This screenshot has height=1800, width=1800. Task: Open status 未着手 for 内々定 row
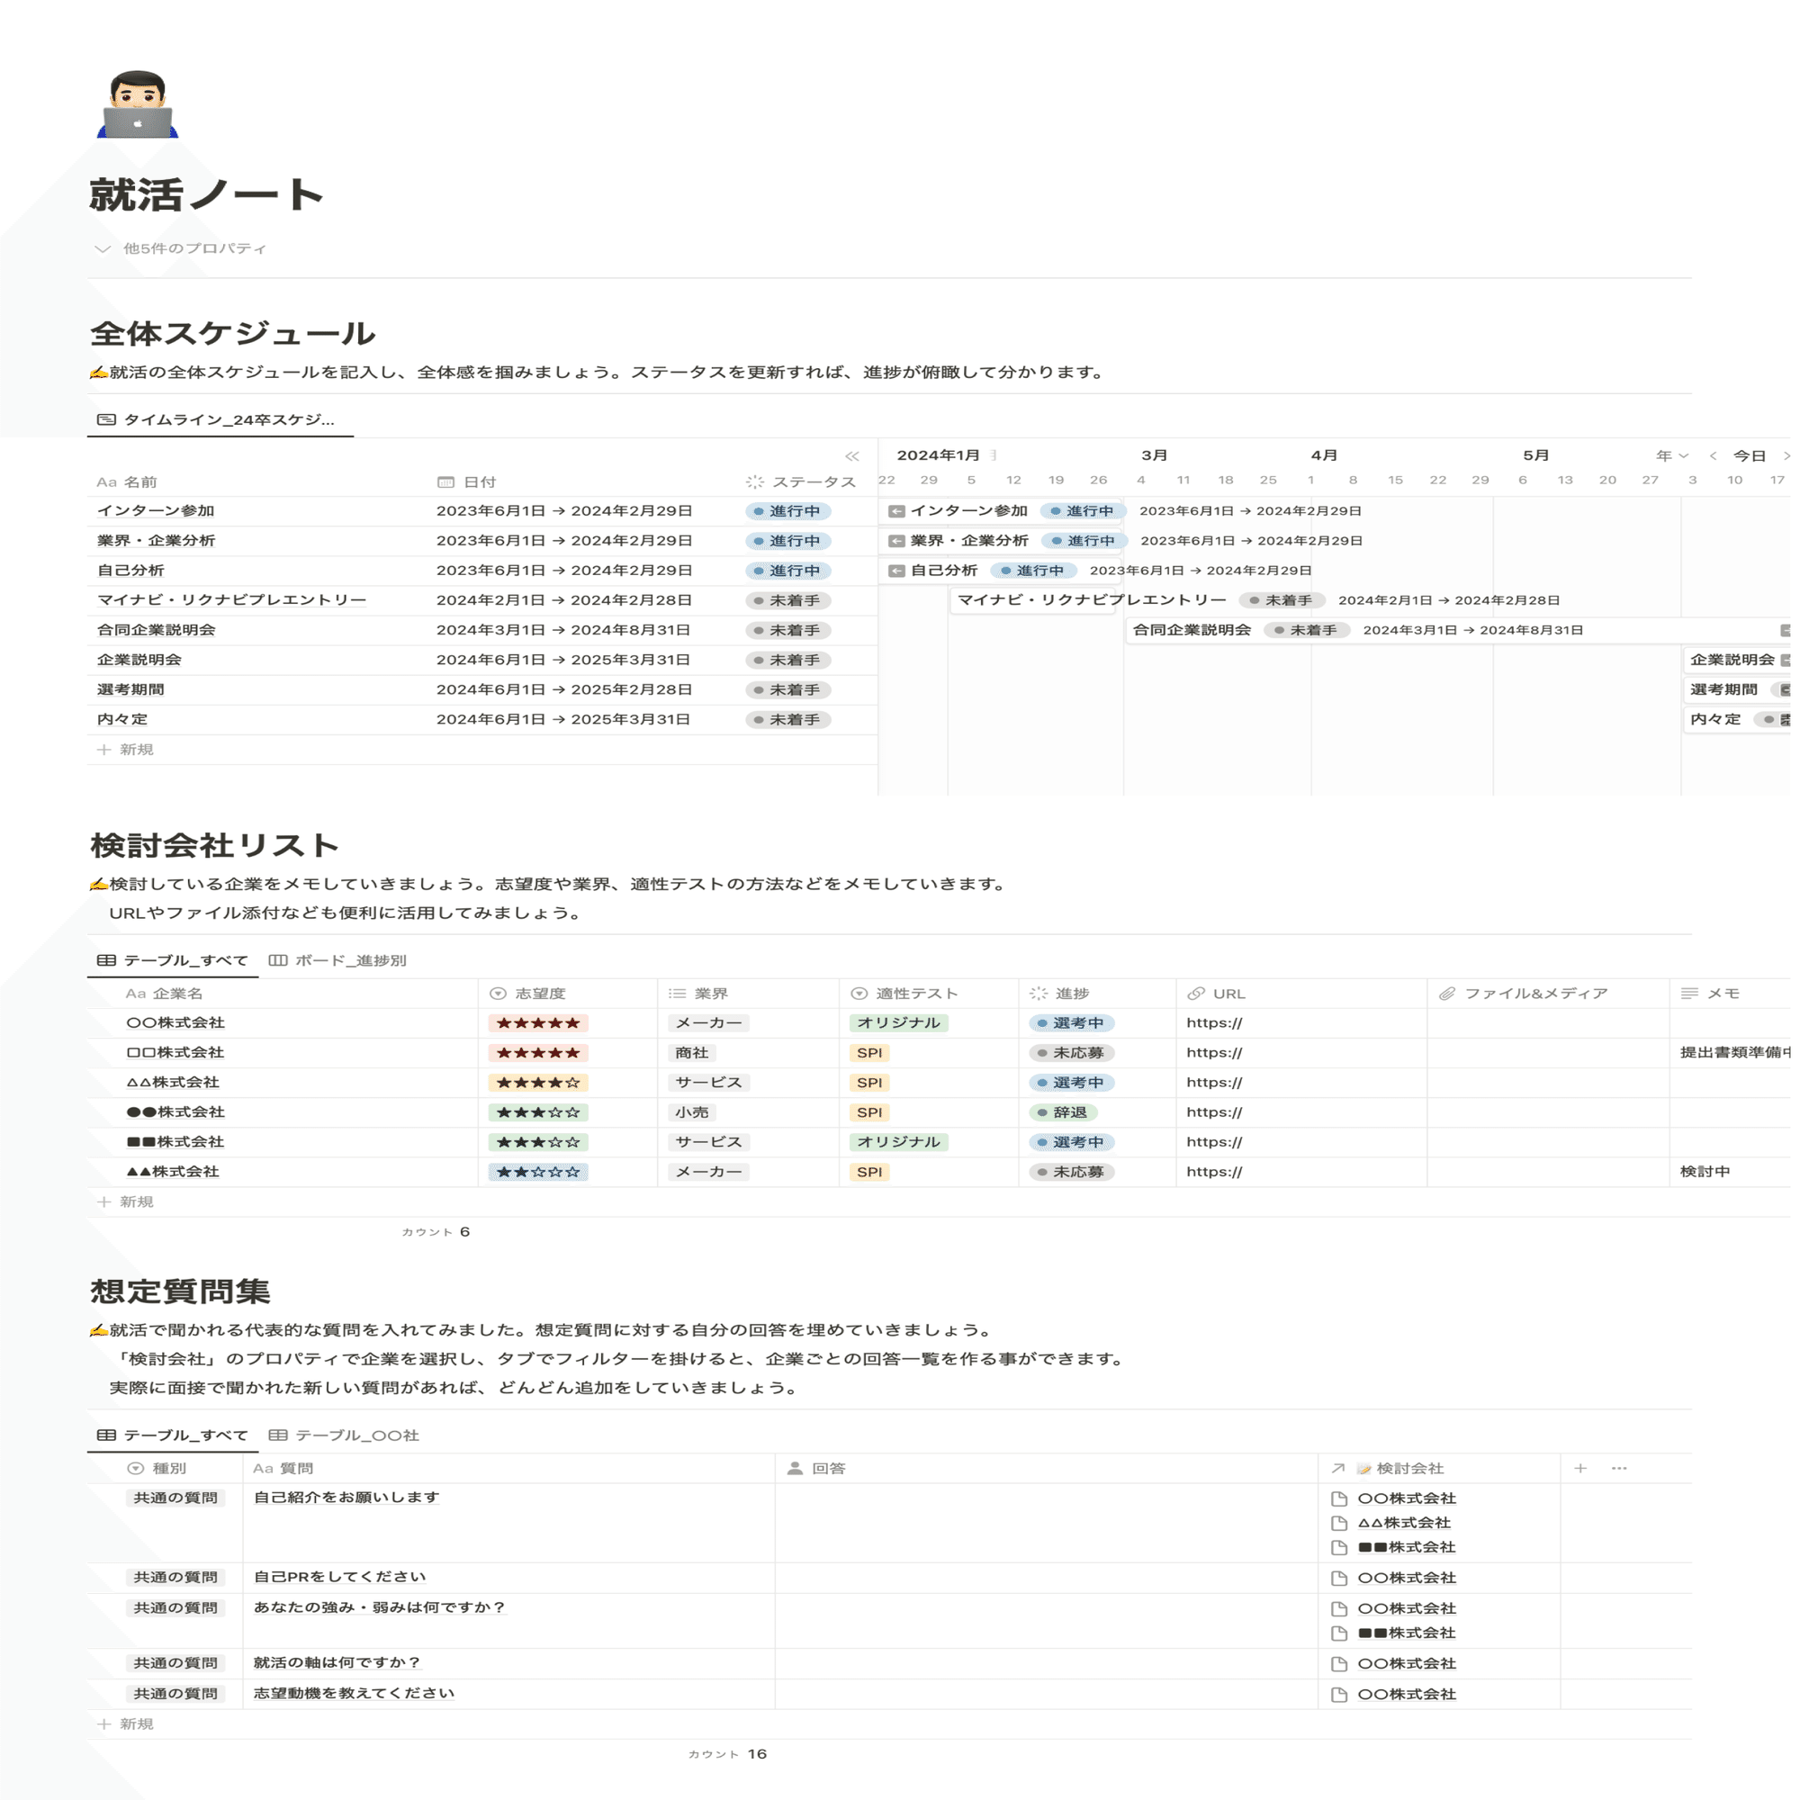pos(788,720)
